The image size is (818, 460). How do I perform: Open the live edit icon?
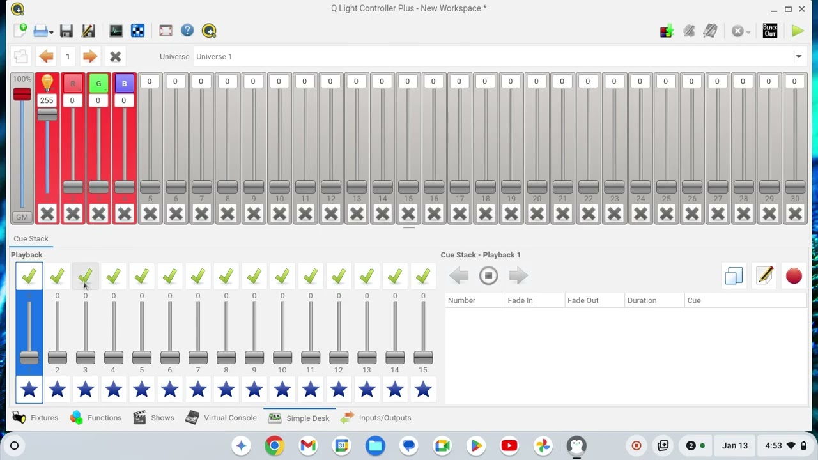click(x=689, y=31)
